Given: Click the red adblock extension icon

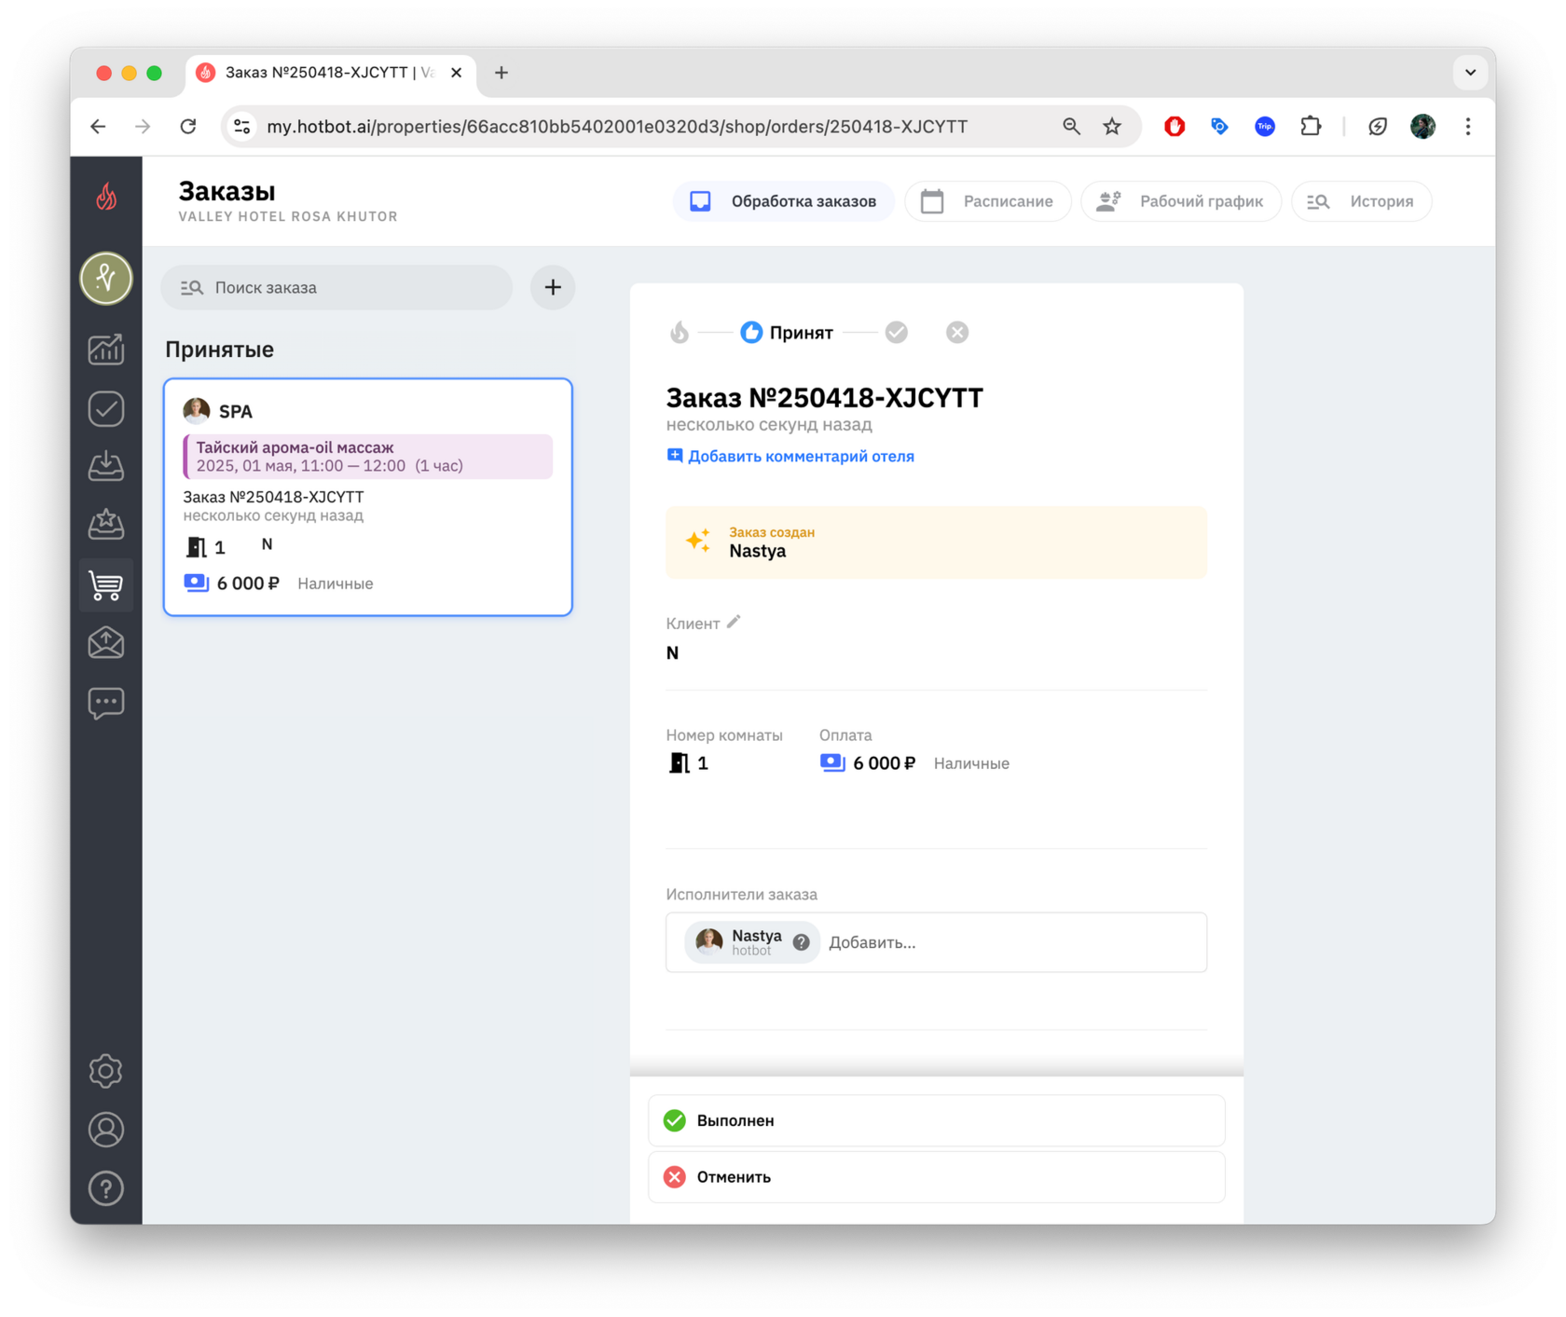Looking at the screenshot, I should 1174,127.
